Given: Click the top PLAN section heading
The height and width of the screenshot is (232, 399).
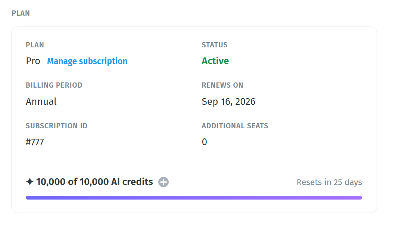Looking at the screenshot, I should coord(21,13).
